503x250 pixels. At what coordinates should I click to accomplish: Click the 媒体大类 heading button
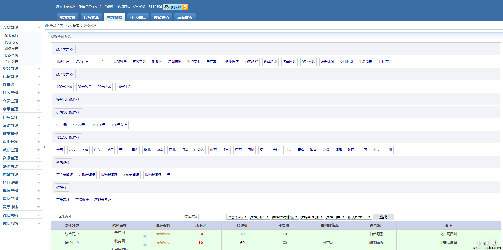pyautogui.click(x=65, y=49)
